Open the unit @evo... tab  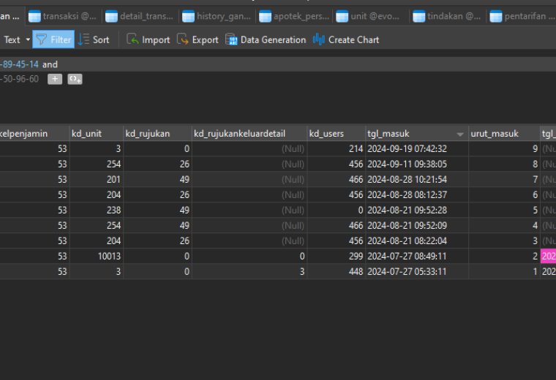pos(368,16)
